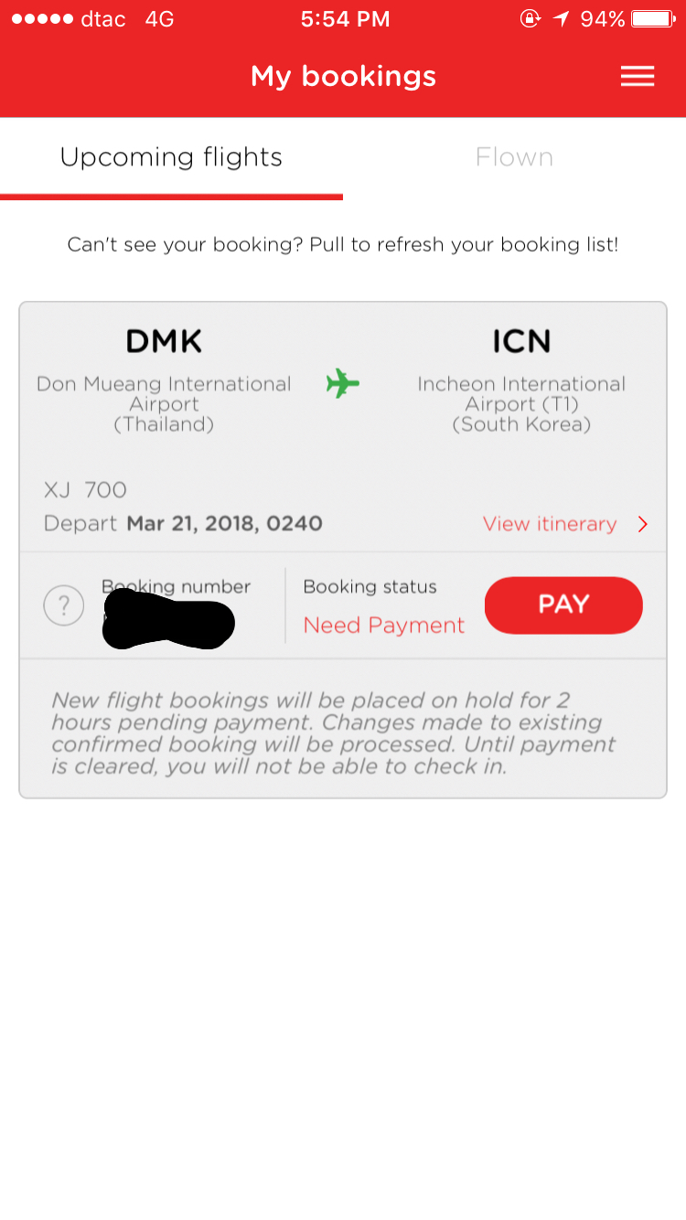
Task: Tap the pull to refresh hint text
Action: [x=343, y=245]
